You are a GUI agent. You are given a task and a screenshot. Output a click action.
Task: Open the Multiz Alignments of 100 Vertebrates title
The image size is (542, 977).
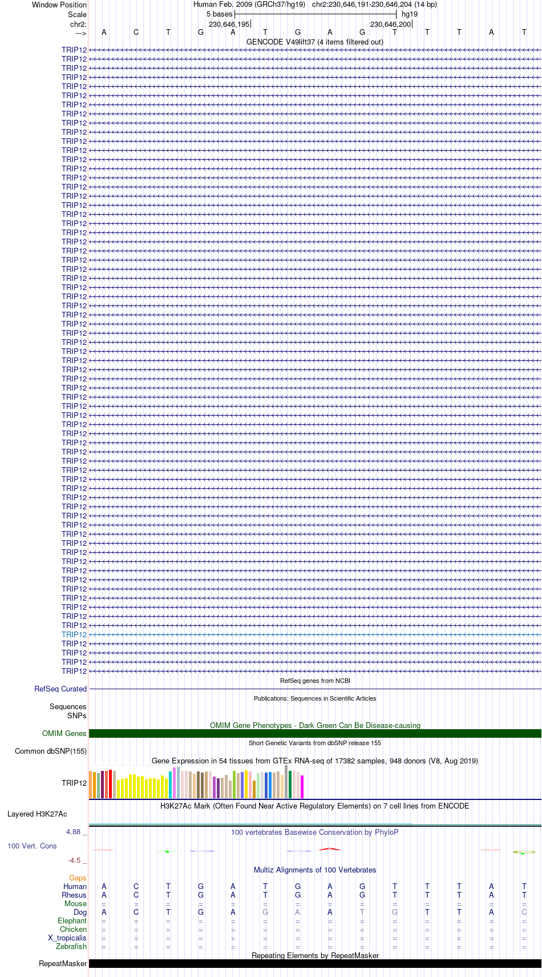(x=315, y=870)
